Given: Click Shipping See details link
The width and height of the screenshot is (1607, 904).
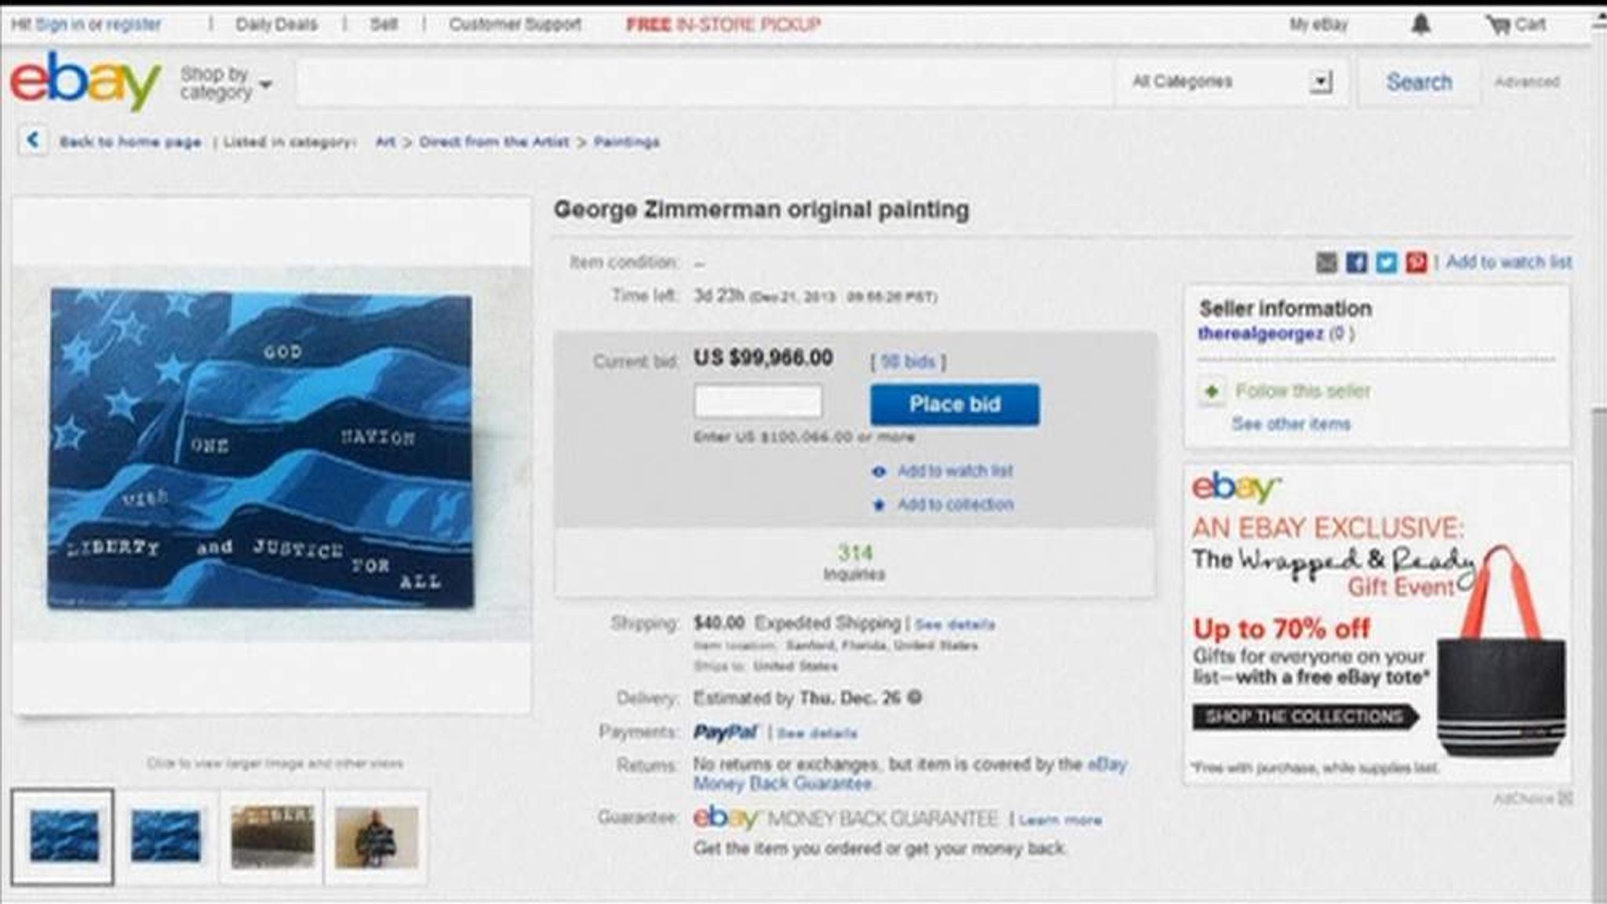Looking at the screenshot, I should pos(955,625).
